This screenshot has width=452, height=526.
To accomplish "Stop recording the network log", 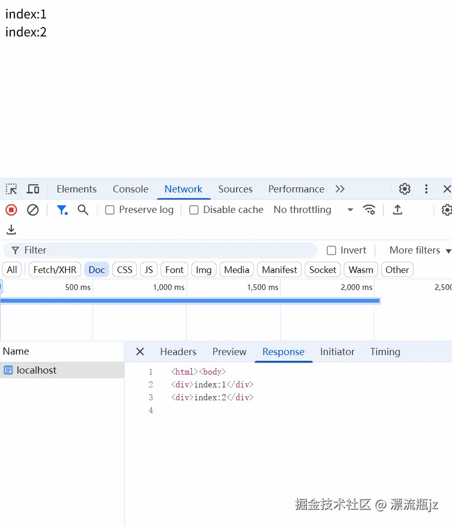I will (x=11, y=210).
